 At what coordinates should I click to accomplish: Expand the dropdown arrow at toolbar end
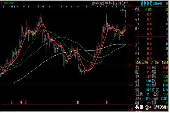127,3
